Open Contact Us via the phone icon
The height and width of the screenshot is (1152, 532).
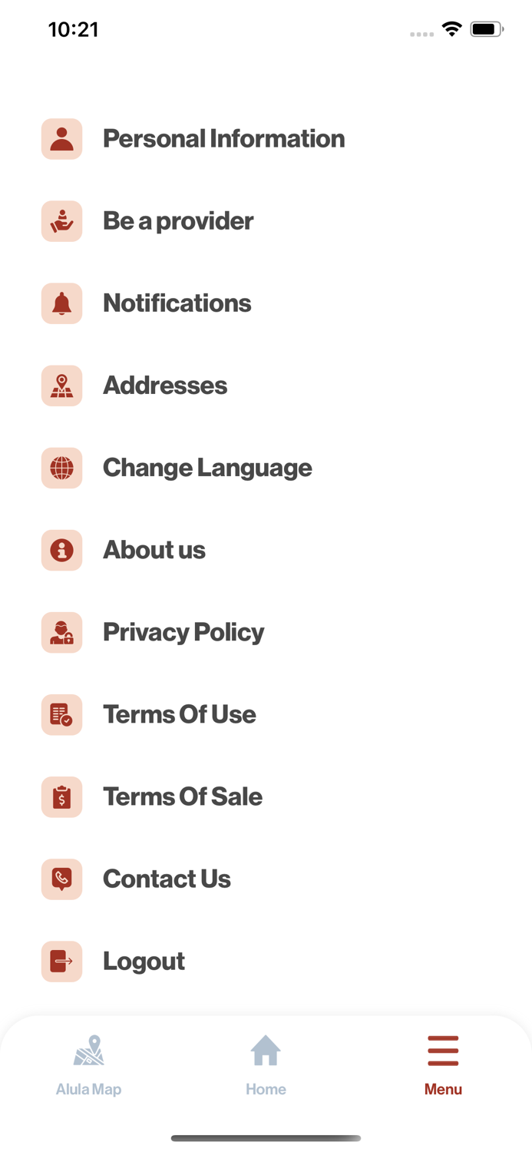tap(61, 879)
